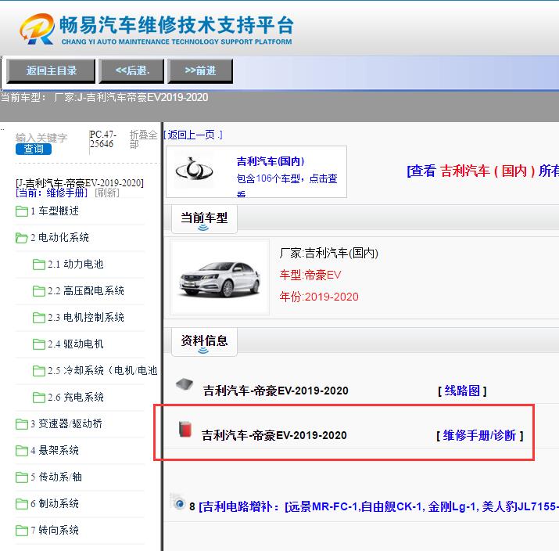Open tree item 2.5 冷却系统
The image size is (559, 551).
[x=102, y=370]
